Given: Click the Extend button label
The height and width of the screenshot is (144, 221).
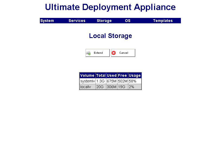Looking at the screenshot, I should (98, 53).
